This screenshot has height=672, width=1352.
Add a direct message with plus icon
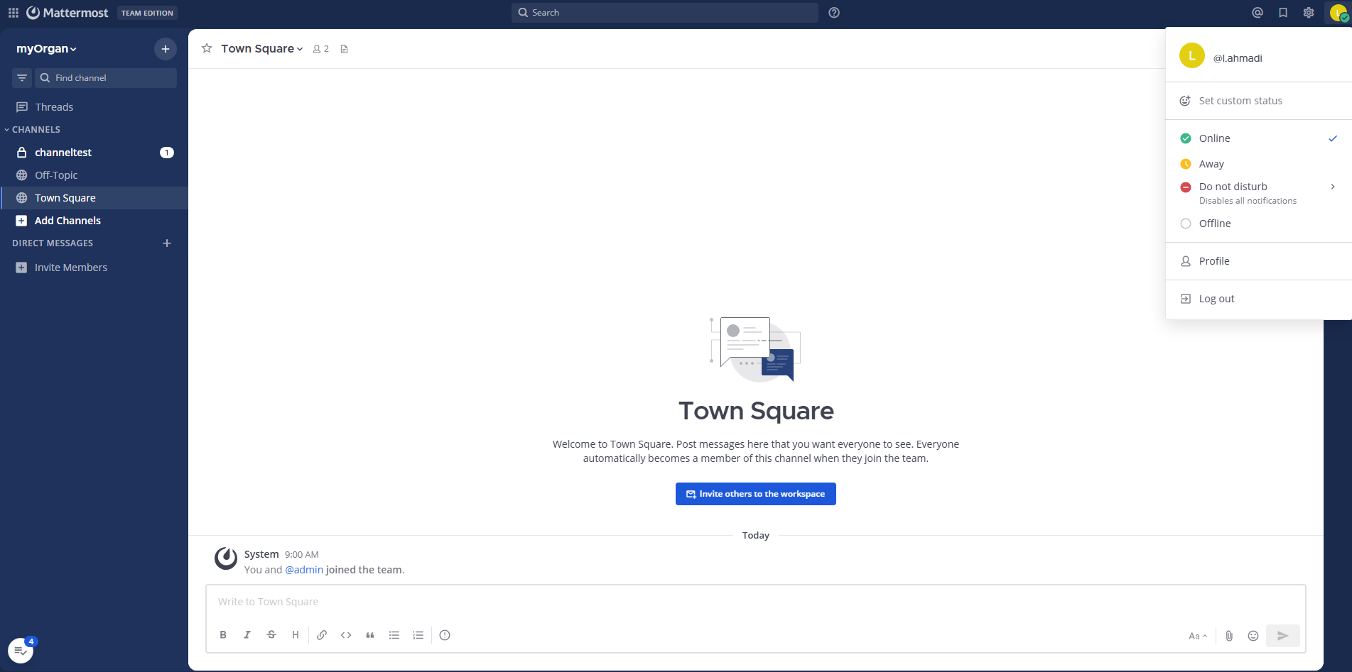click(167, 243)
